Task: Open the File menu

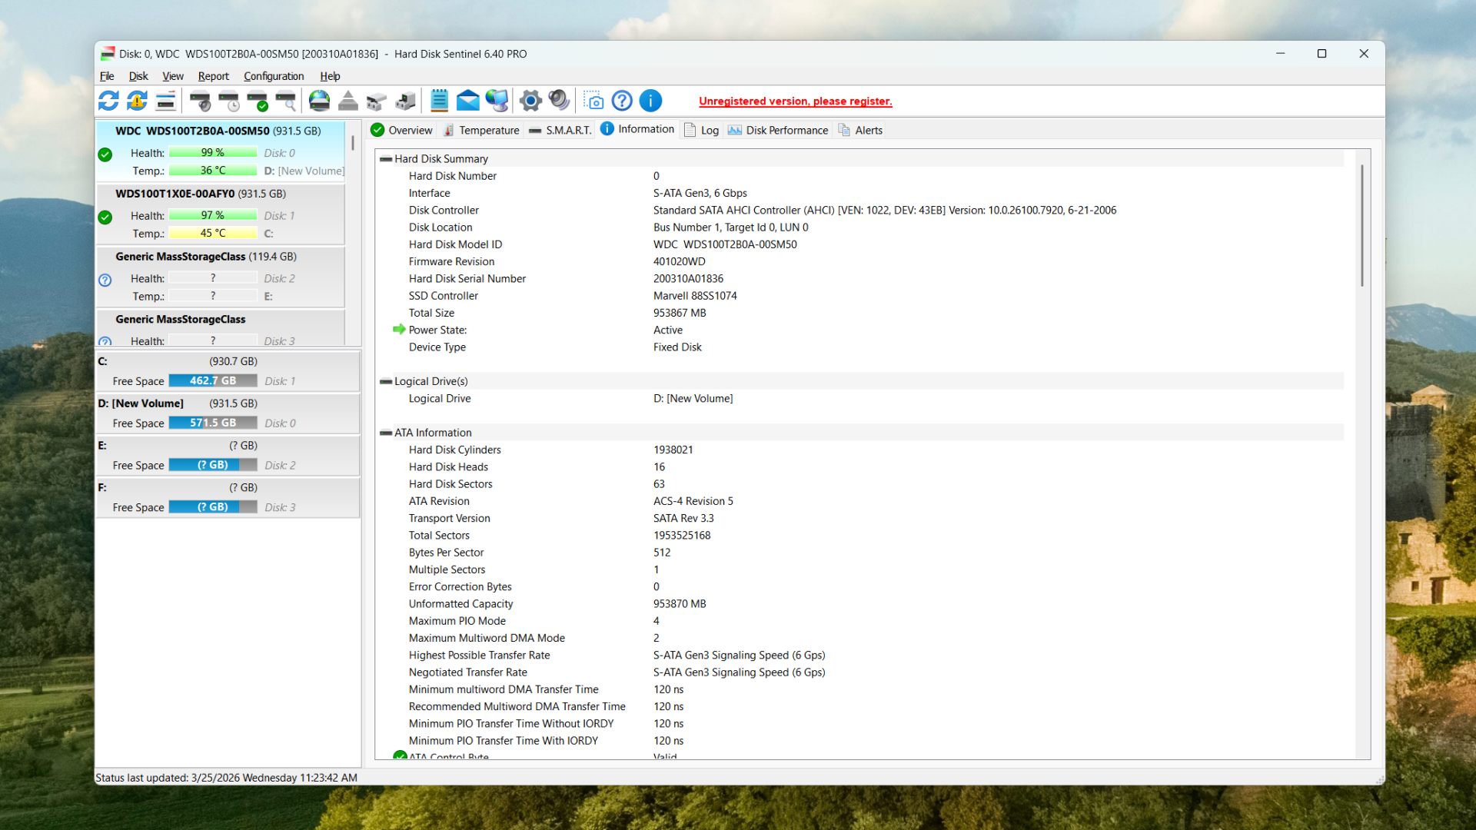Action: pyautogui.click(x=107, y=76)
